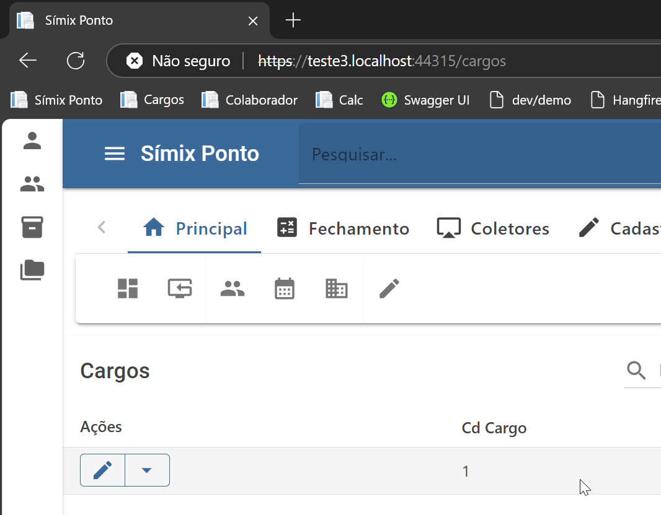Select the screen share arrow toolbar icon
The image size is (661, 515).
click(x=180, y=288)
